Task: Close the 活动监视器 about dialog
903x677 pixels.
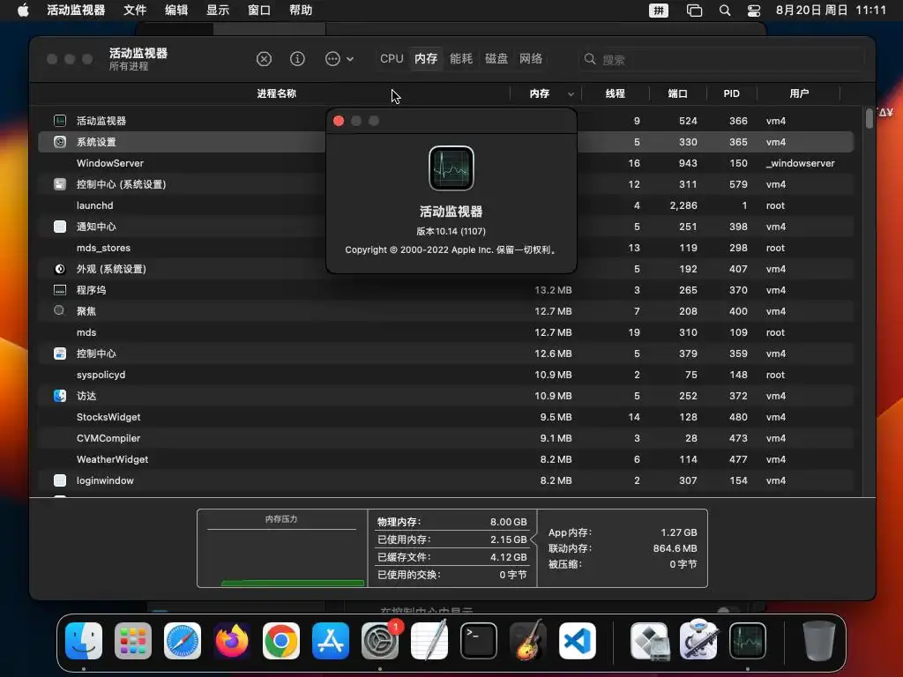Action: [339, 121]
